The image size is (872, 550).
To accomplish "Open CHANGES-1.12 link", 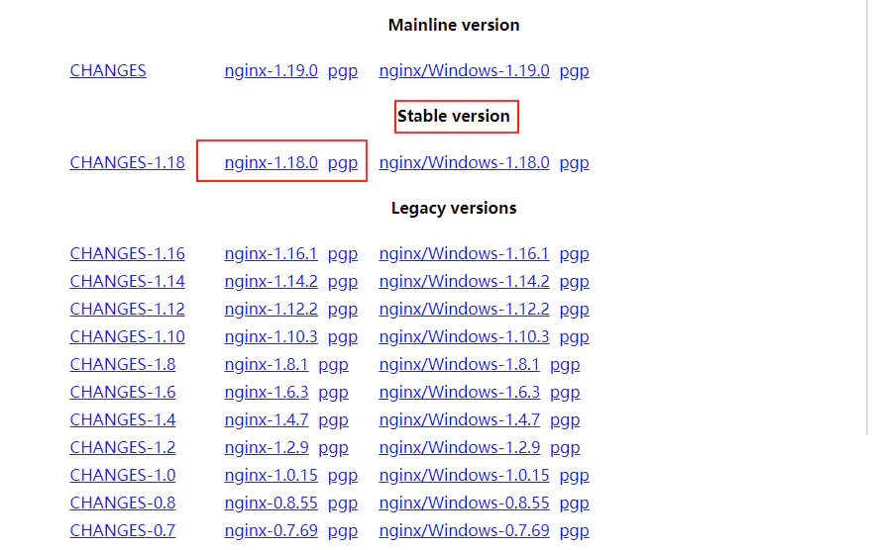I will point(128,310).
